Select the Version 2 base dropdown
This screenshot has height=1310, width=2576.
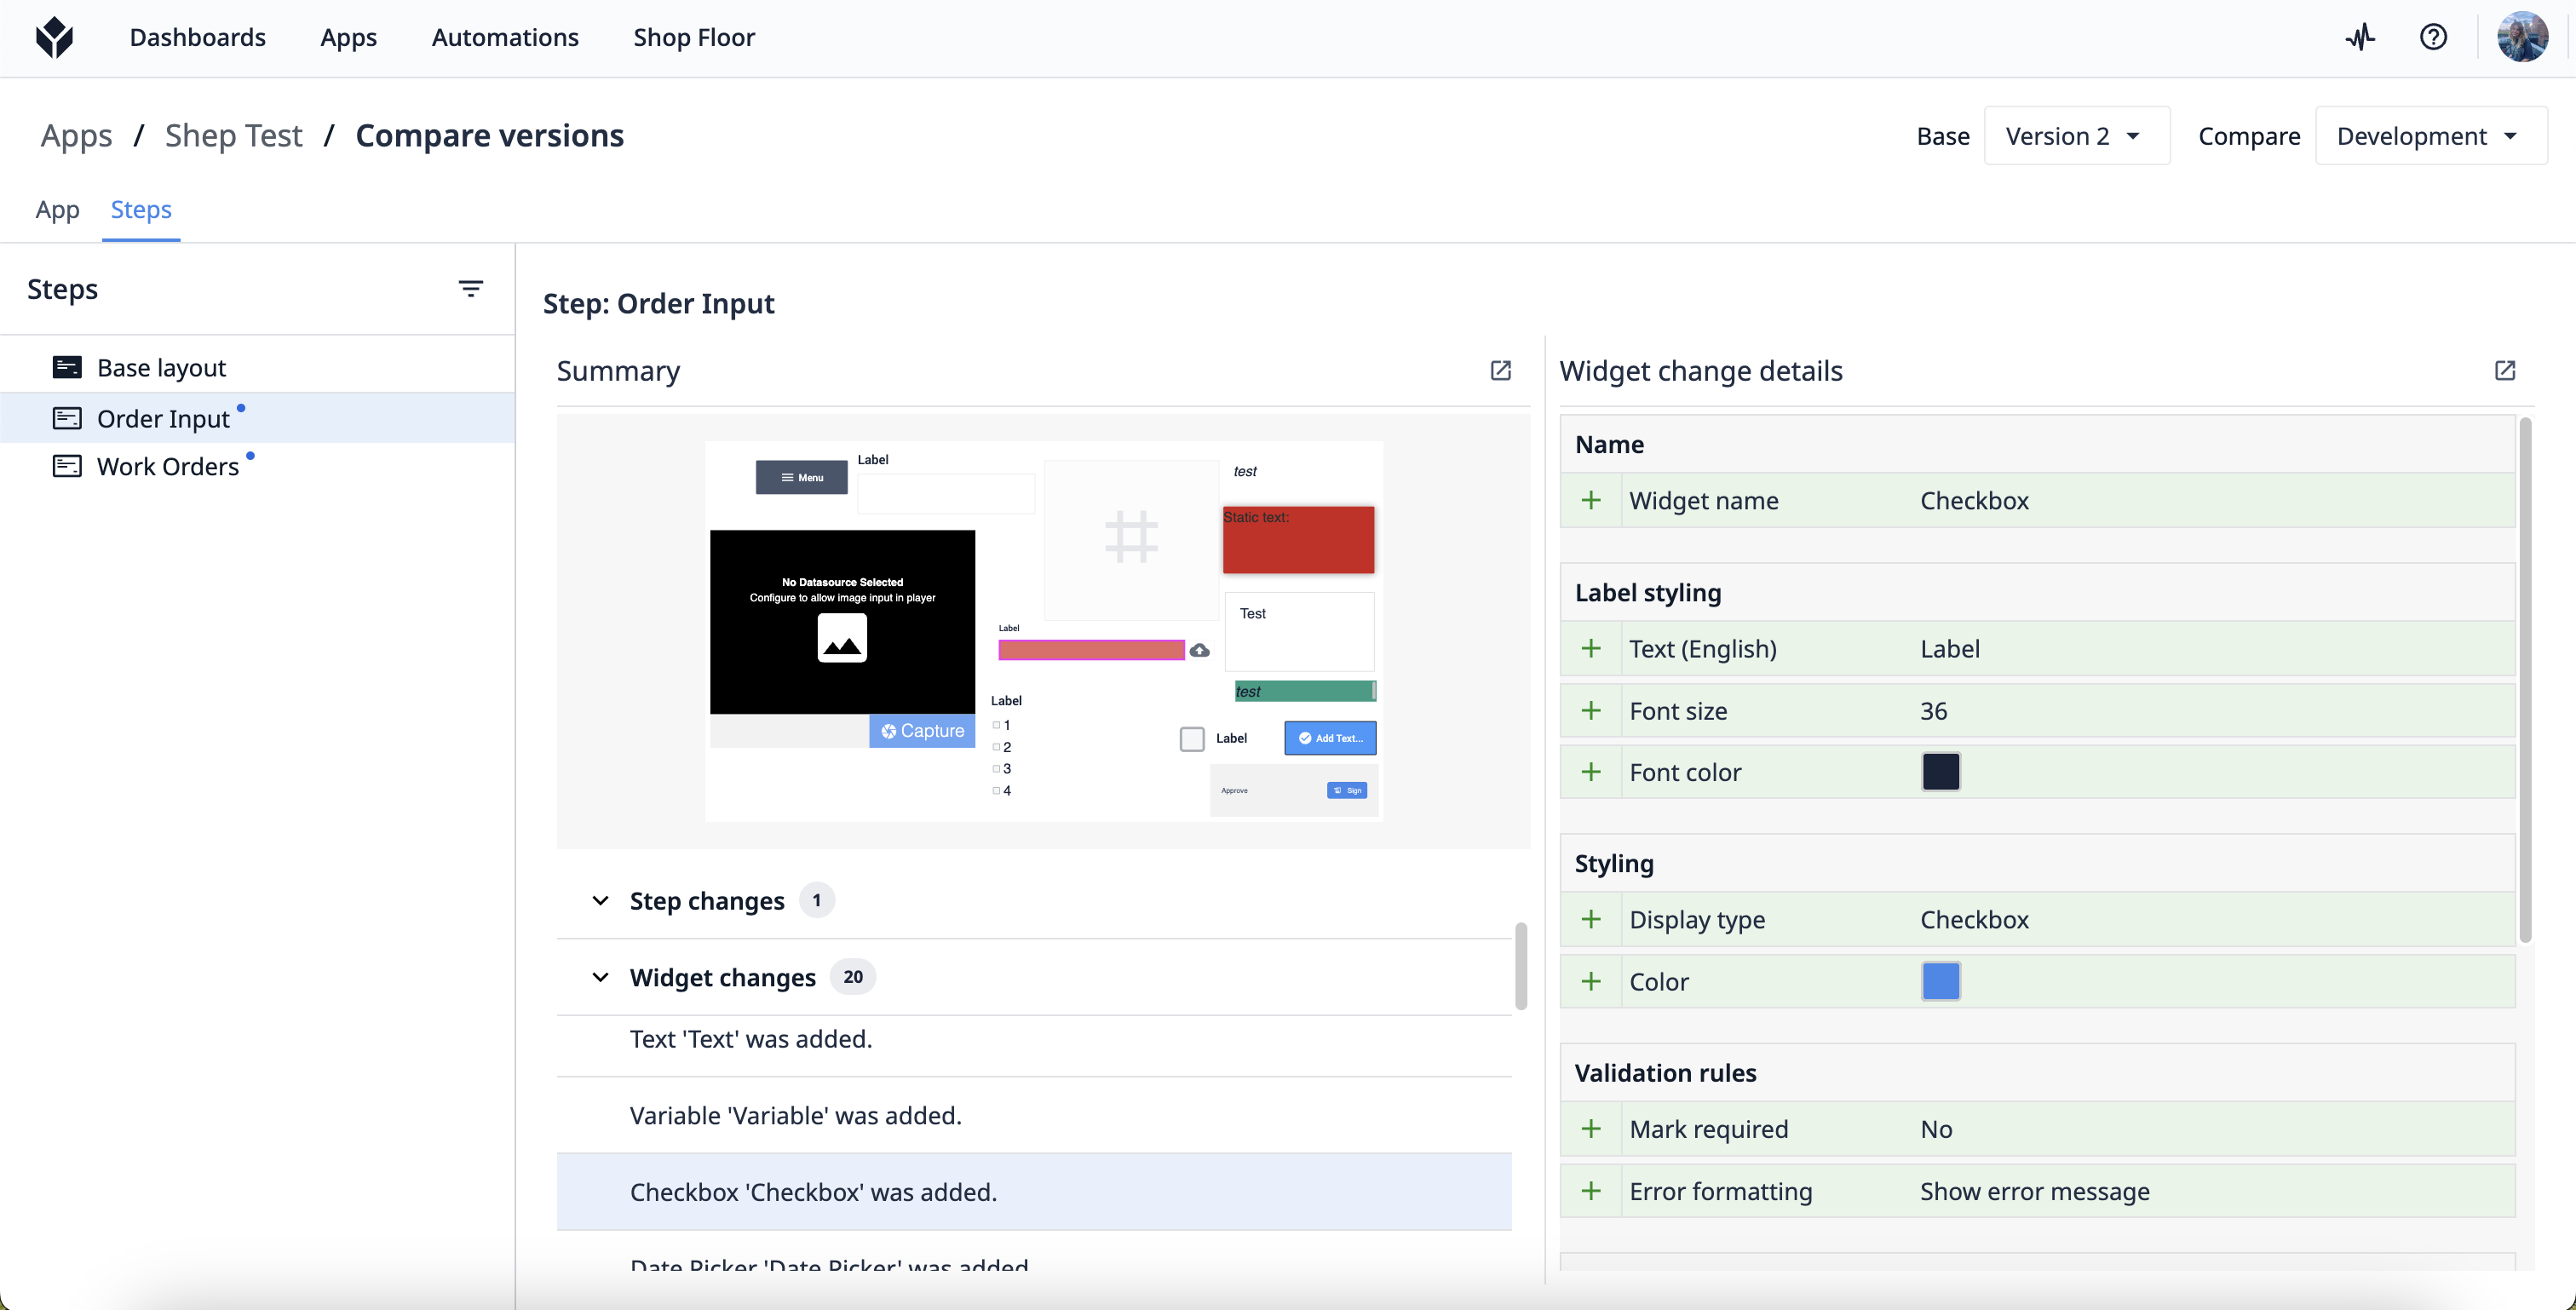point(2077,134)
